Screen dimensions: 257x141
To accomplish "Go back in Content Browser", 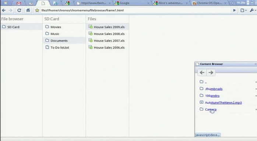I will pos(202,72).
